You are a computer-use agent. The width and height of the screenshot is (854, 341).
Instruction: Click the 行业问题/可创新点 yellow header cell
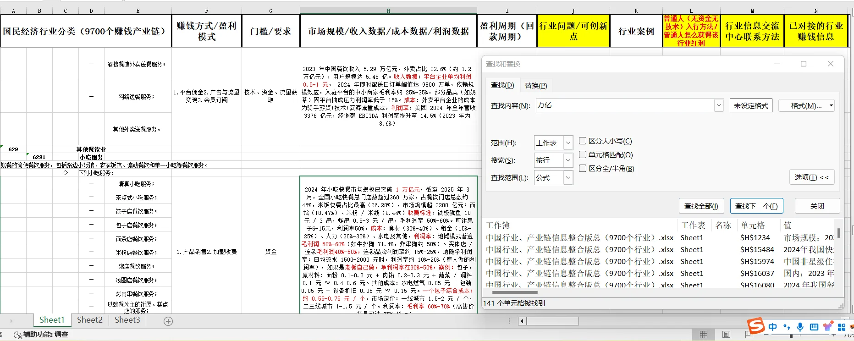[x=573, y=31]
